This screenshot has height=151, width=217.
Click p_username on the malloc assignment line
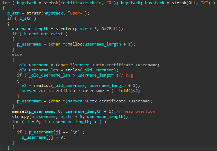[x=29, y=44]
